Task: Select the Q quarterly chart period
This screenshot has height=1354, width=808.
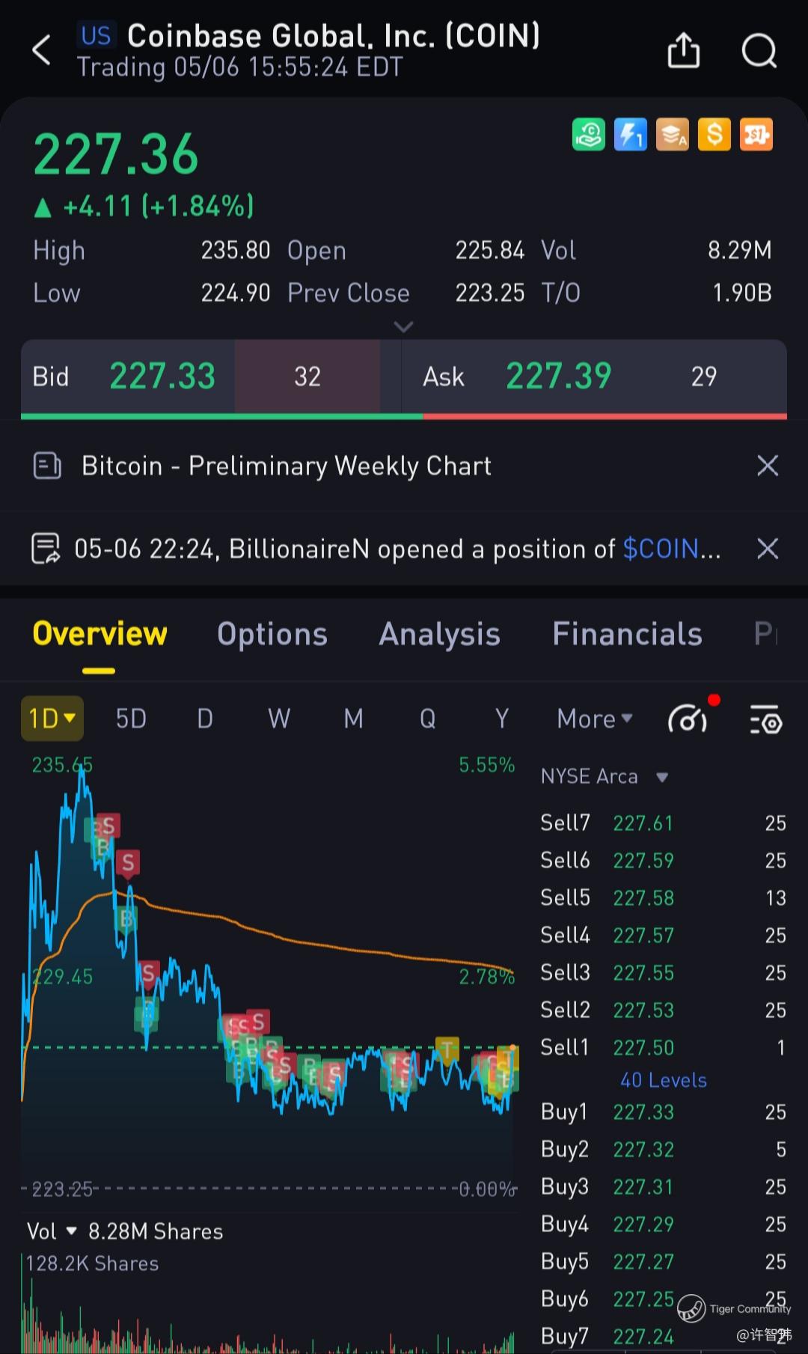Action: 427,719
